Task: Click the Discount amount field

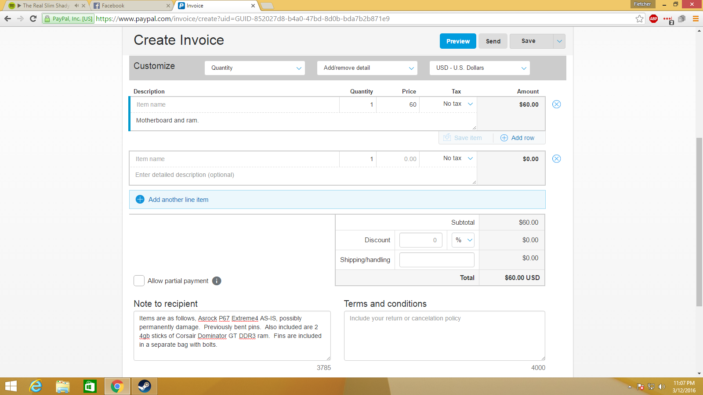Action: [x=421, y=240]
